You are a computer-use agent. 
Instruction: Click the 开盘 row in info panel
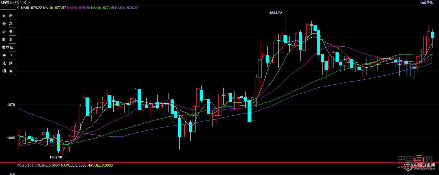click(8, 16)
